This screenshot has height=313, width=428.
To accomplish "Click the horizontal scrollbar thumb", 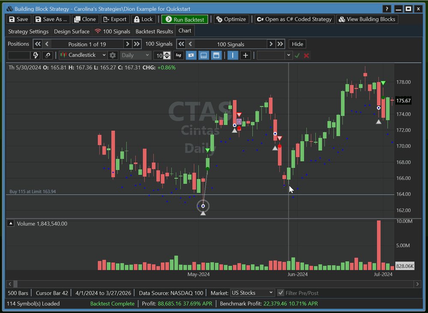I will pyautogui.click(x=15, y=284).
